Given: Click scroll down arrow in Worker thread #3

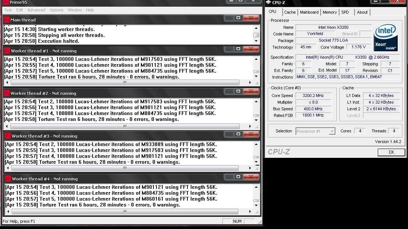Looking at the screenshot, I should coord(256,162).
